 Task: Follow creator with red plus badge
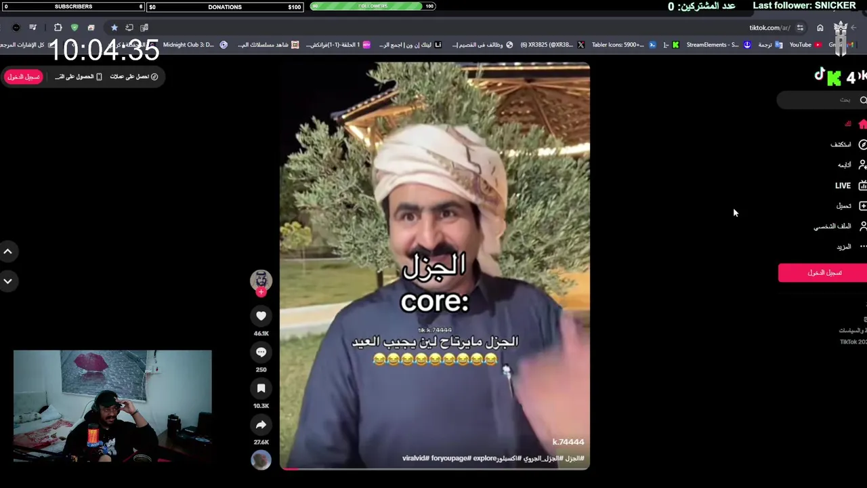pyautogui.click(x=261, y=292)
